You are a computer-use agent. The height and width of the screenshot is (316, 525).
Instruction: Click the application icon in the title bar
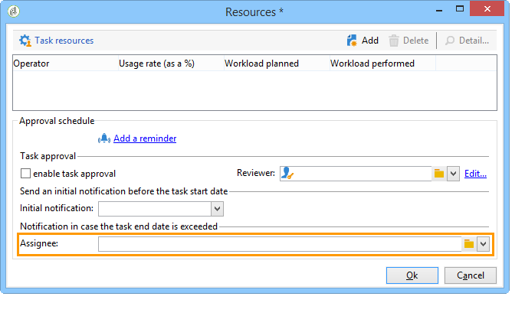(14, 11)
